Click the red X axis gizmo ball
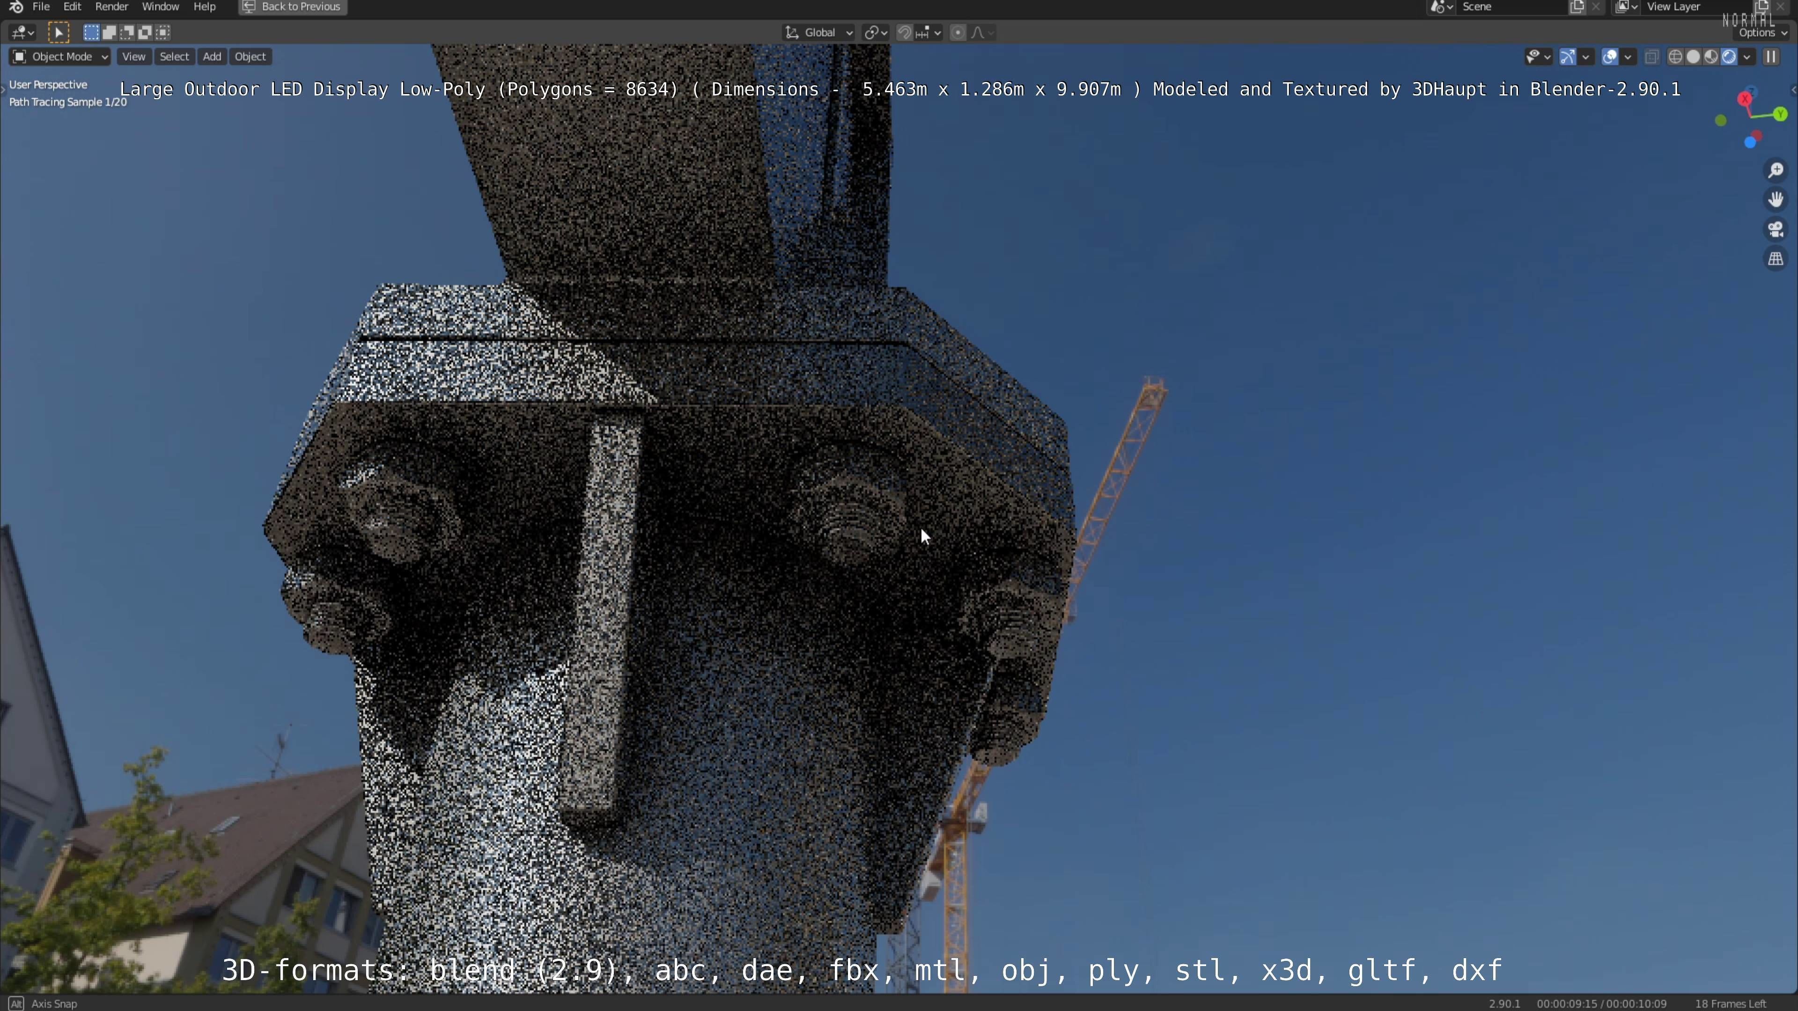 coord(1745,100)
